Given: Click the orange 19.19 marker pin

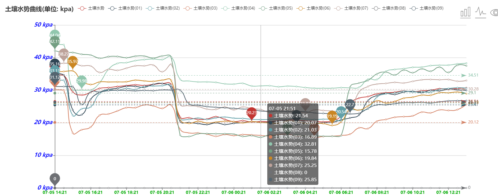Looking at the screenshot, I should click(332, 116).
